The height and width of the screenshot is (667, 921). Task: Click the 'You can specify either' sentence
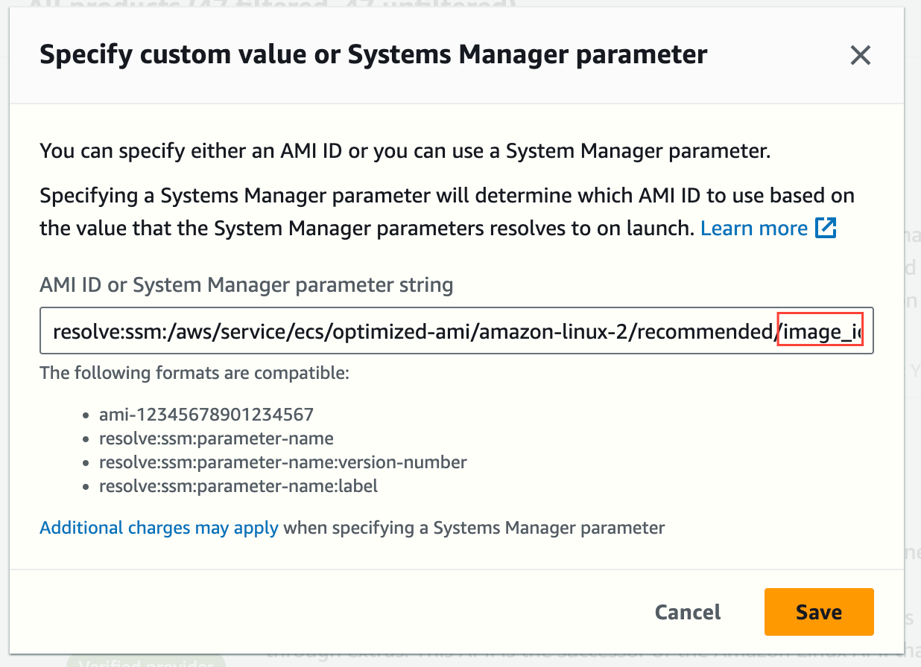coord(405,152)
